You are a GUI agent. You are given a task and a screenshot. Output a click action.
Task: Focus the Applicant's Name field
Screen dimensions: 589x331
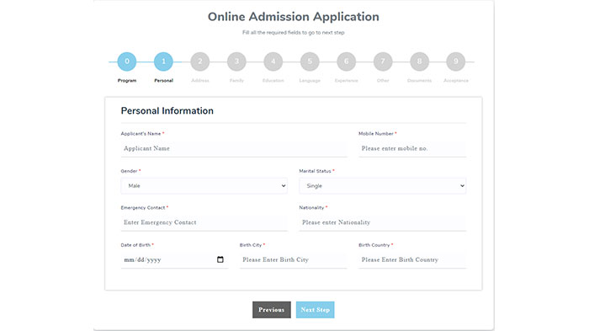(234, 148)
